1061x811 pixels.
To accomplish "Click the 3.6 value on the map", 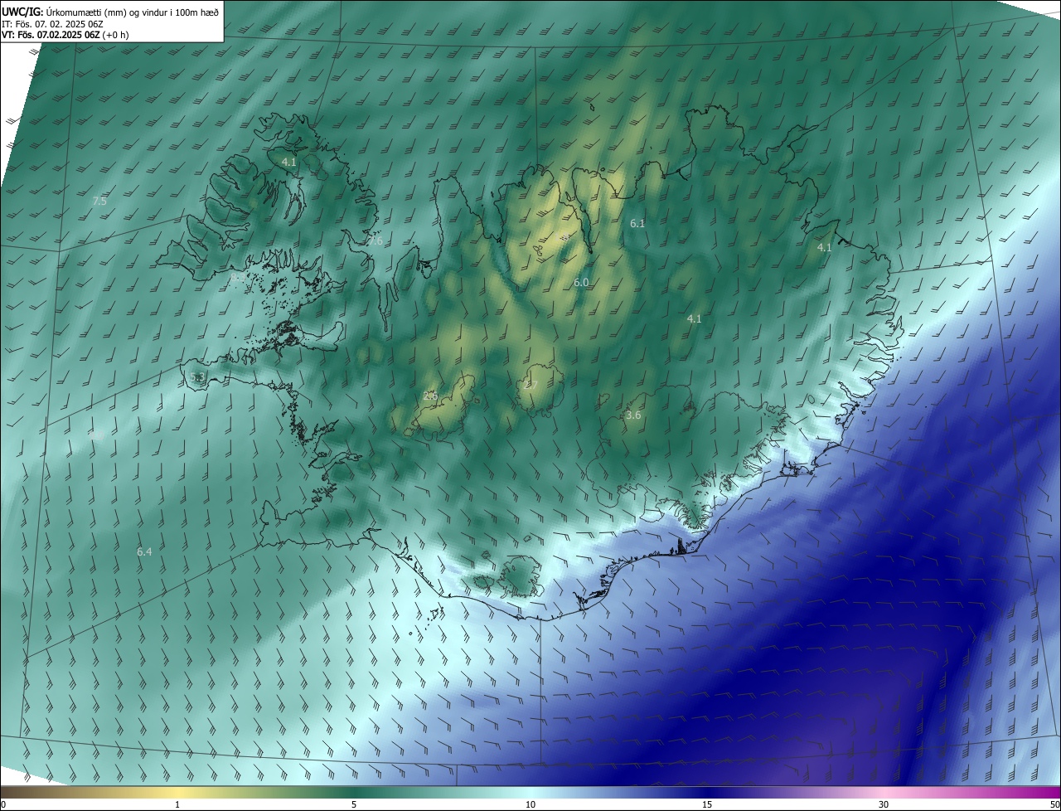I will pos(633,415).
